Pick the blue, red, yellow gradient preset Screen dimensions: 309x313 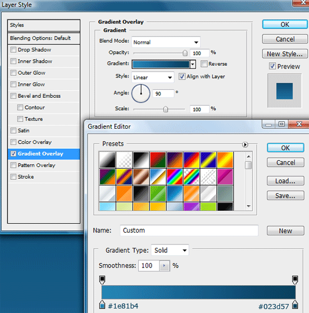pyautogui.click(x=191, y=160)
